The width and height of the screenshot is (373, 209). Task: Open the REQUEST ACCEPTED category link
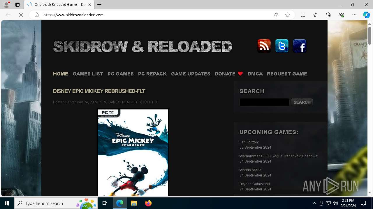[140, 102]
